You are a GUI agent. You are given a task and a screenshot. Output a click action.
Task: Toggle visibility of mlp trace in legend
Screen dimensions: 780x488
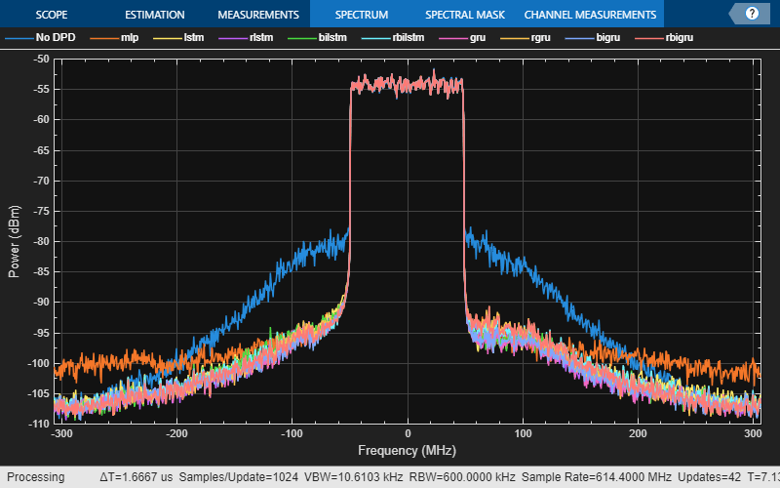[115, 39]
